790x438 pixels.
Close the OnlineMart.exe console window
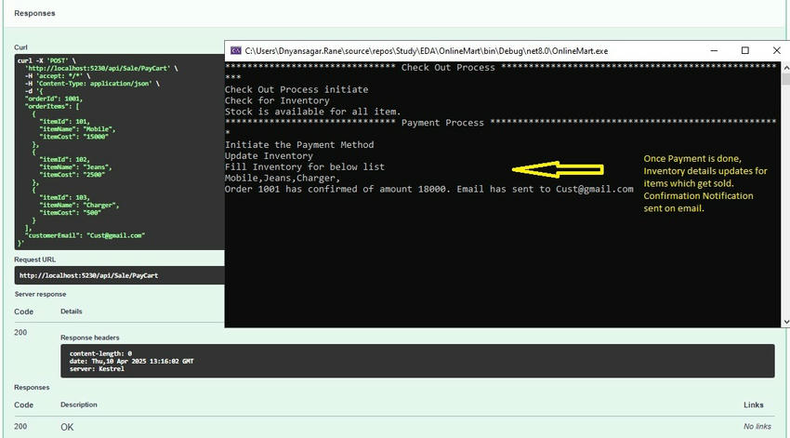click(x=776, y=50)
